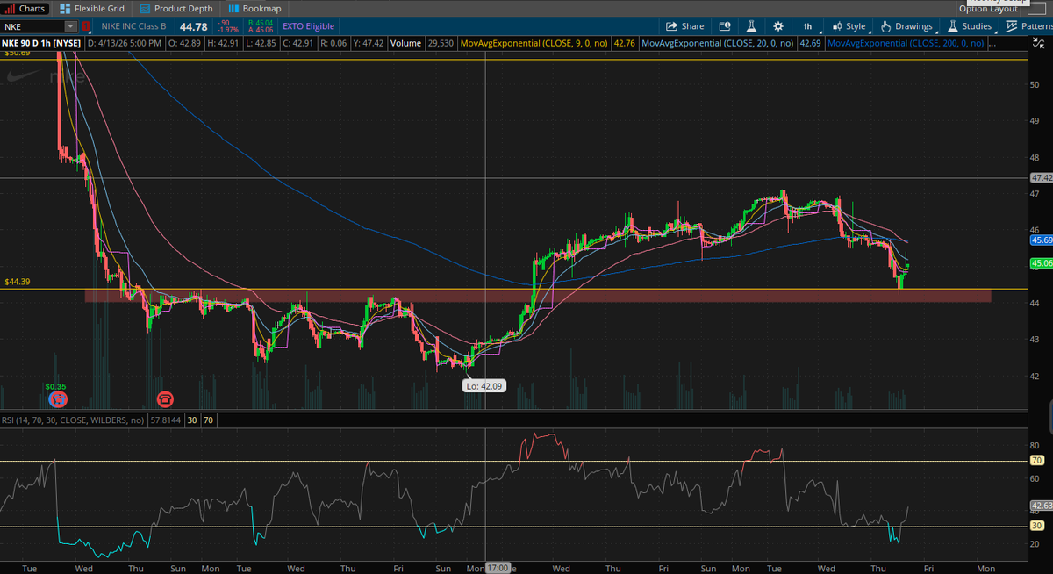Open the Style menu
1053x574 pixels.
point(849,26)
